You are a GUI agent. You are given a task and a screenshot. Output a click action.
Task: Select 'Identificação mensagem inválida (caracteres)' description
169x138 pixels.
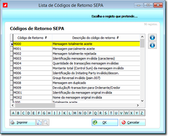(96, 58)
